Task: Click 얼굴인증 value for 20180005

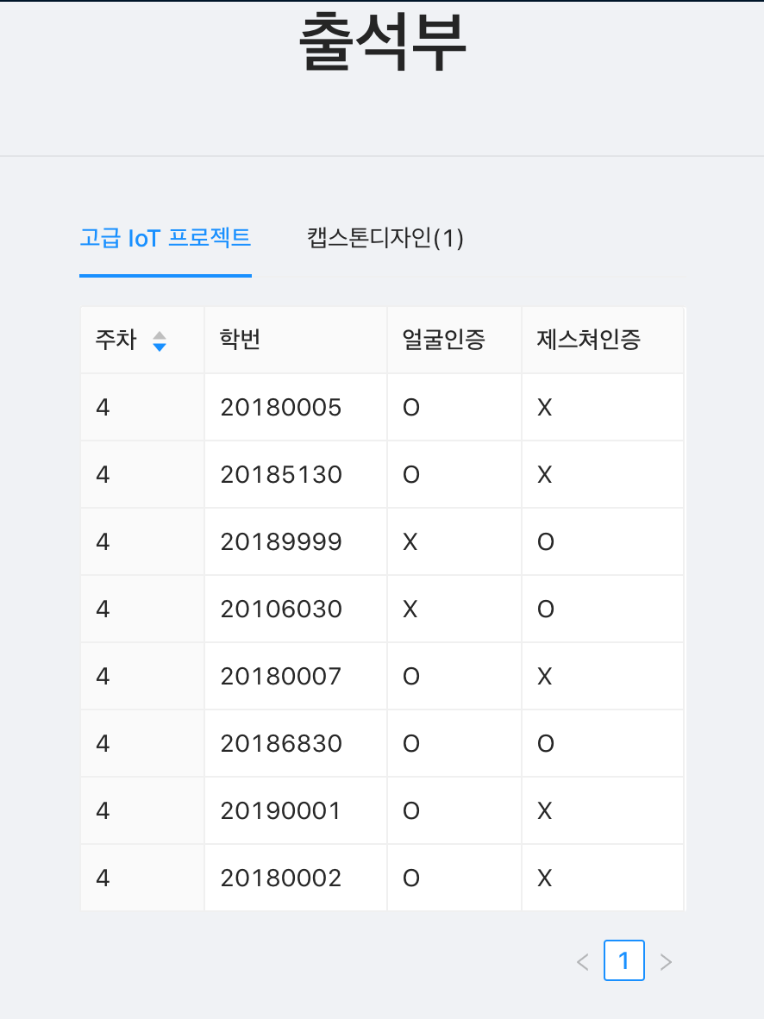Action: click(x=411, y=408)
